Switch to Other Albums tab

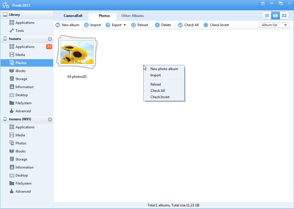132,16
